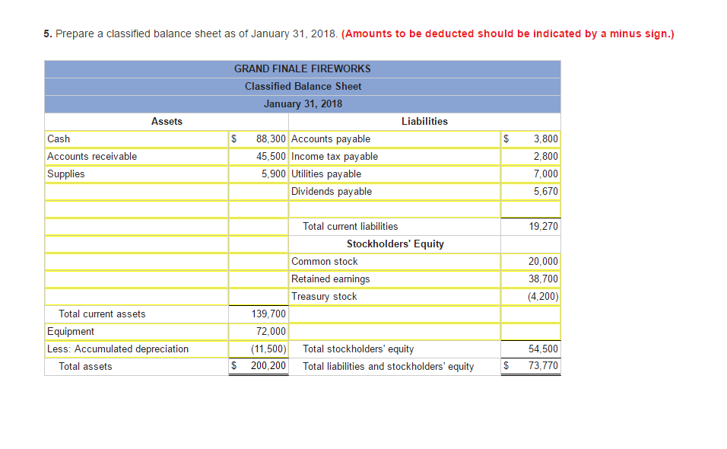
Task: Select the Cash asset label field
Action: 136,139
